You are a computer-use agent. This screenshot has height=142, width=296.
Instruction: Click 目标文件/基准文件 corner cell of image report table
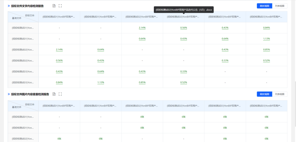(23, 106)
